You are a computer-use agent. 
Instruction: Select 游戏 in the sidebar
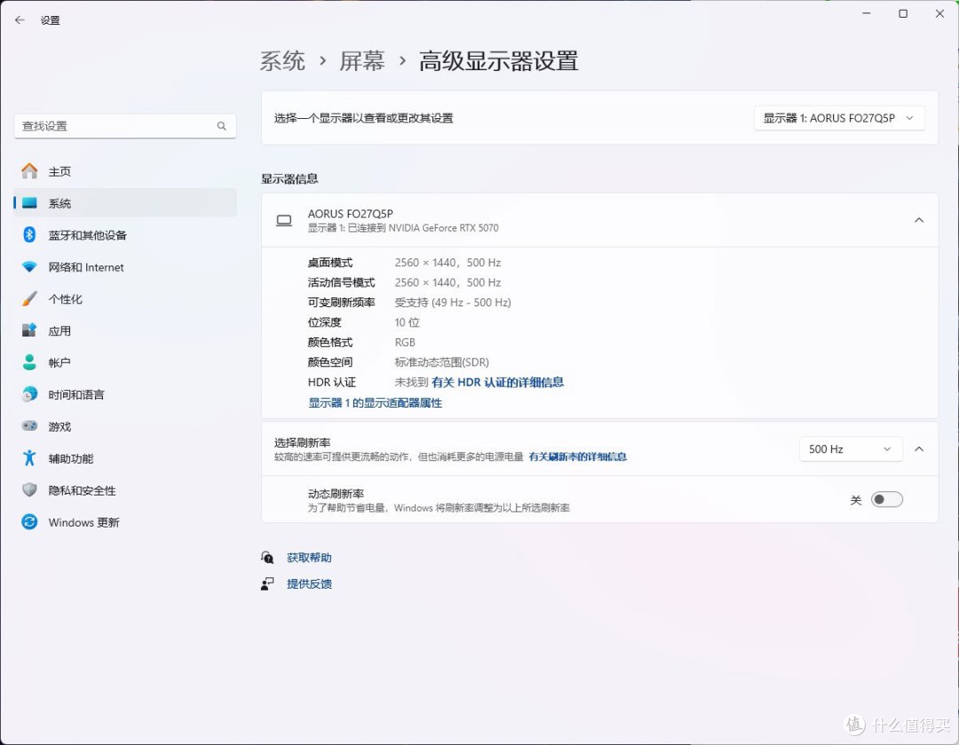click(125, 426)
